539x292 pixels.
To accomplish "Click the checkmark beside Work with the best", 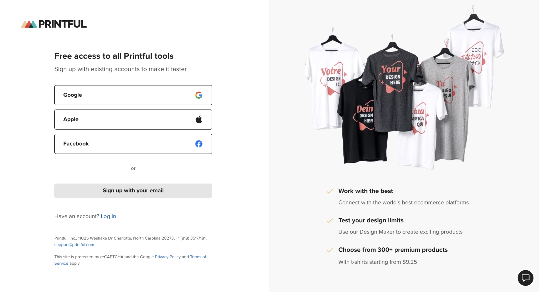I will [x=330, y=191].
